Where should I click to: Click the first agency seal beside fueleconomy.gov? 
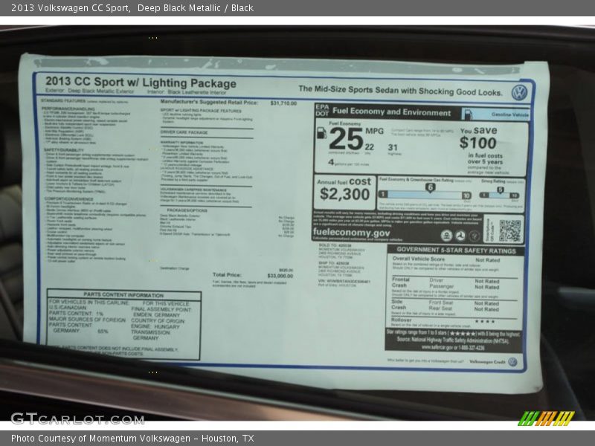[446, 236]
